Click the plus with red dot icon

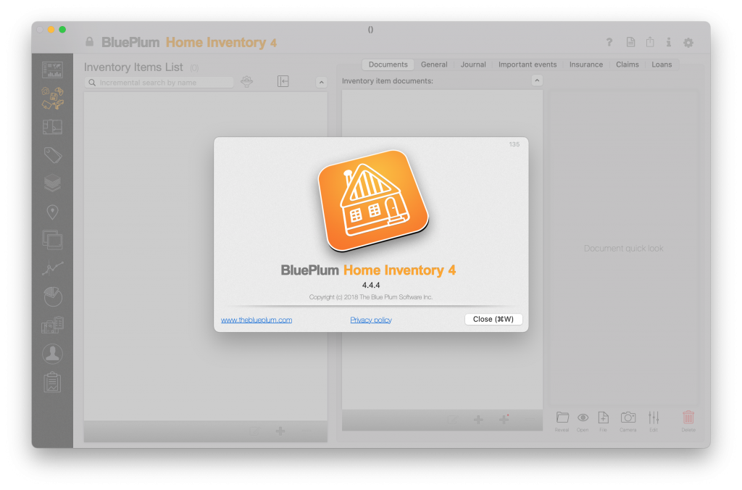pyautogui.click(x=504, y=420)
